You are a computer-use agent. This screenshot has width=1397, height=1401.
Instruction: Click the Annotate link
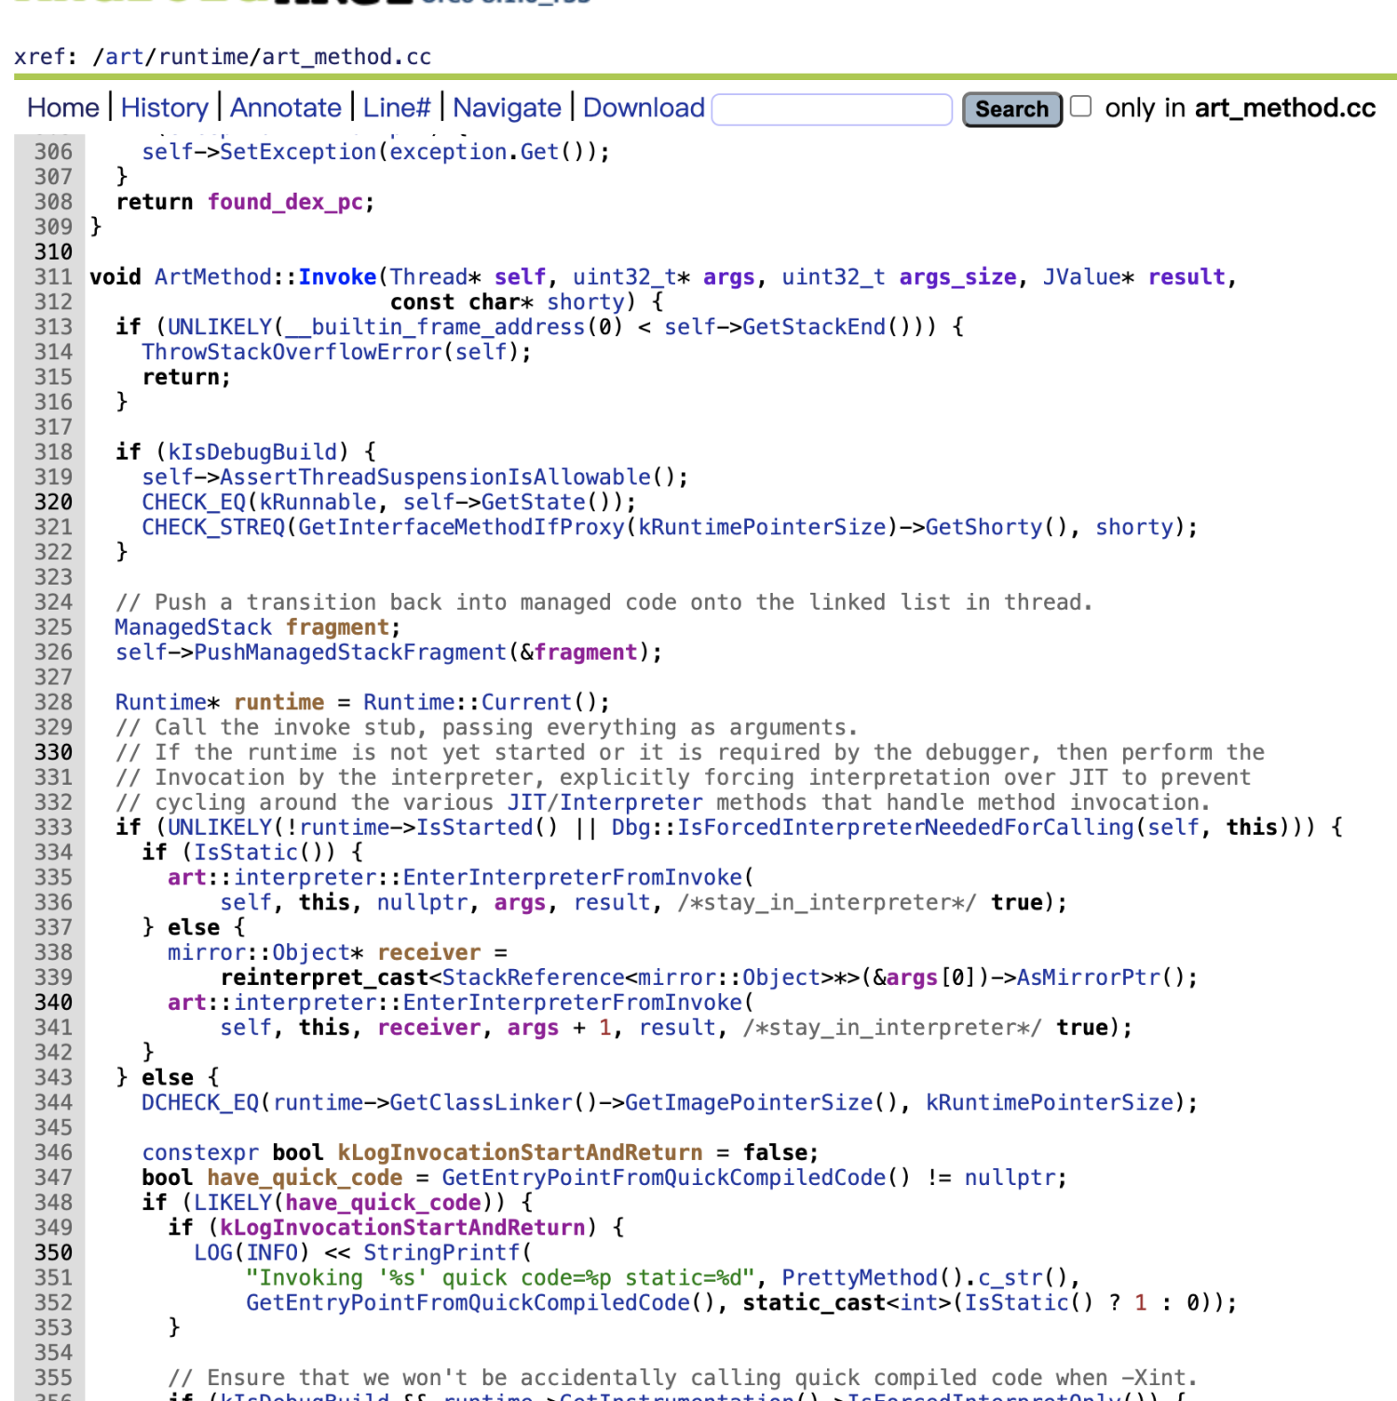[x=286, y=108]
